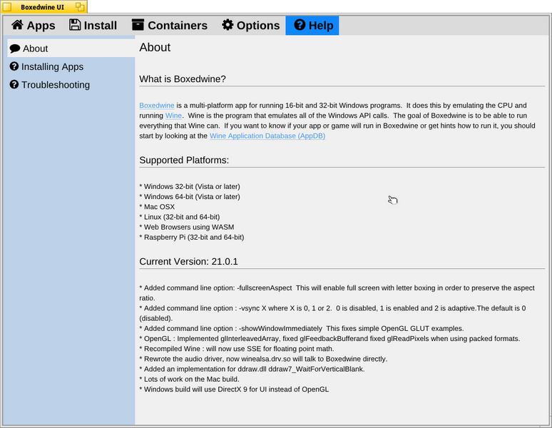This screenshot has height=428, width=552.
Task: Click the question mark icon on the Help tab
Action: [300, 25]
